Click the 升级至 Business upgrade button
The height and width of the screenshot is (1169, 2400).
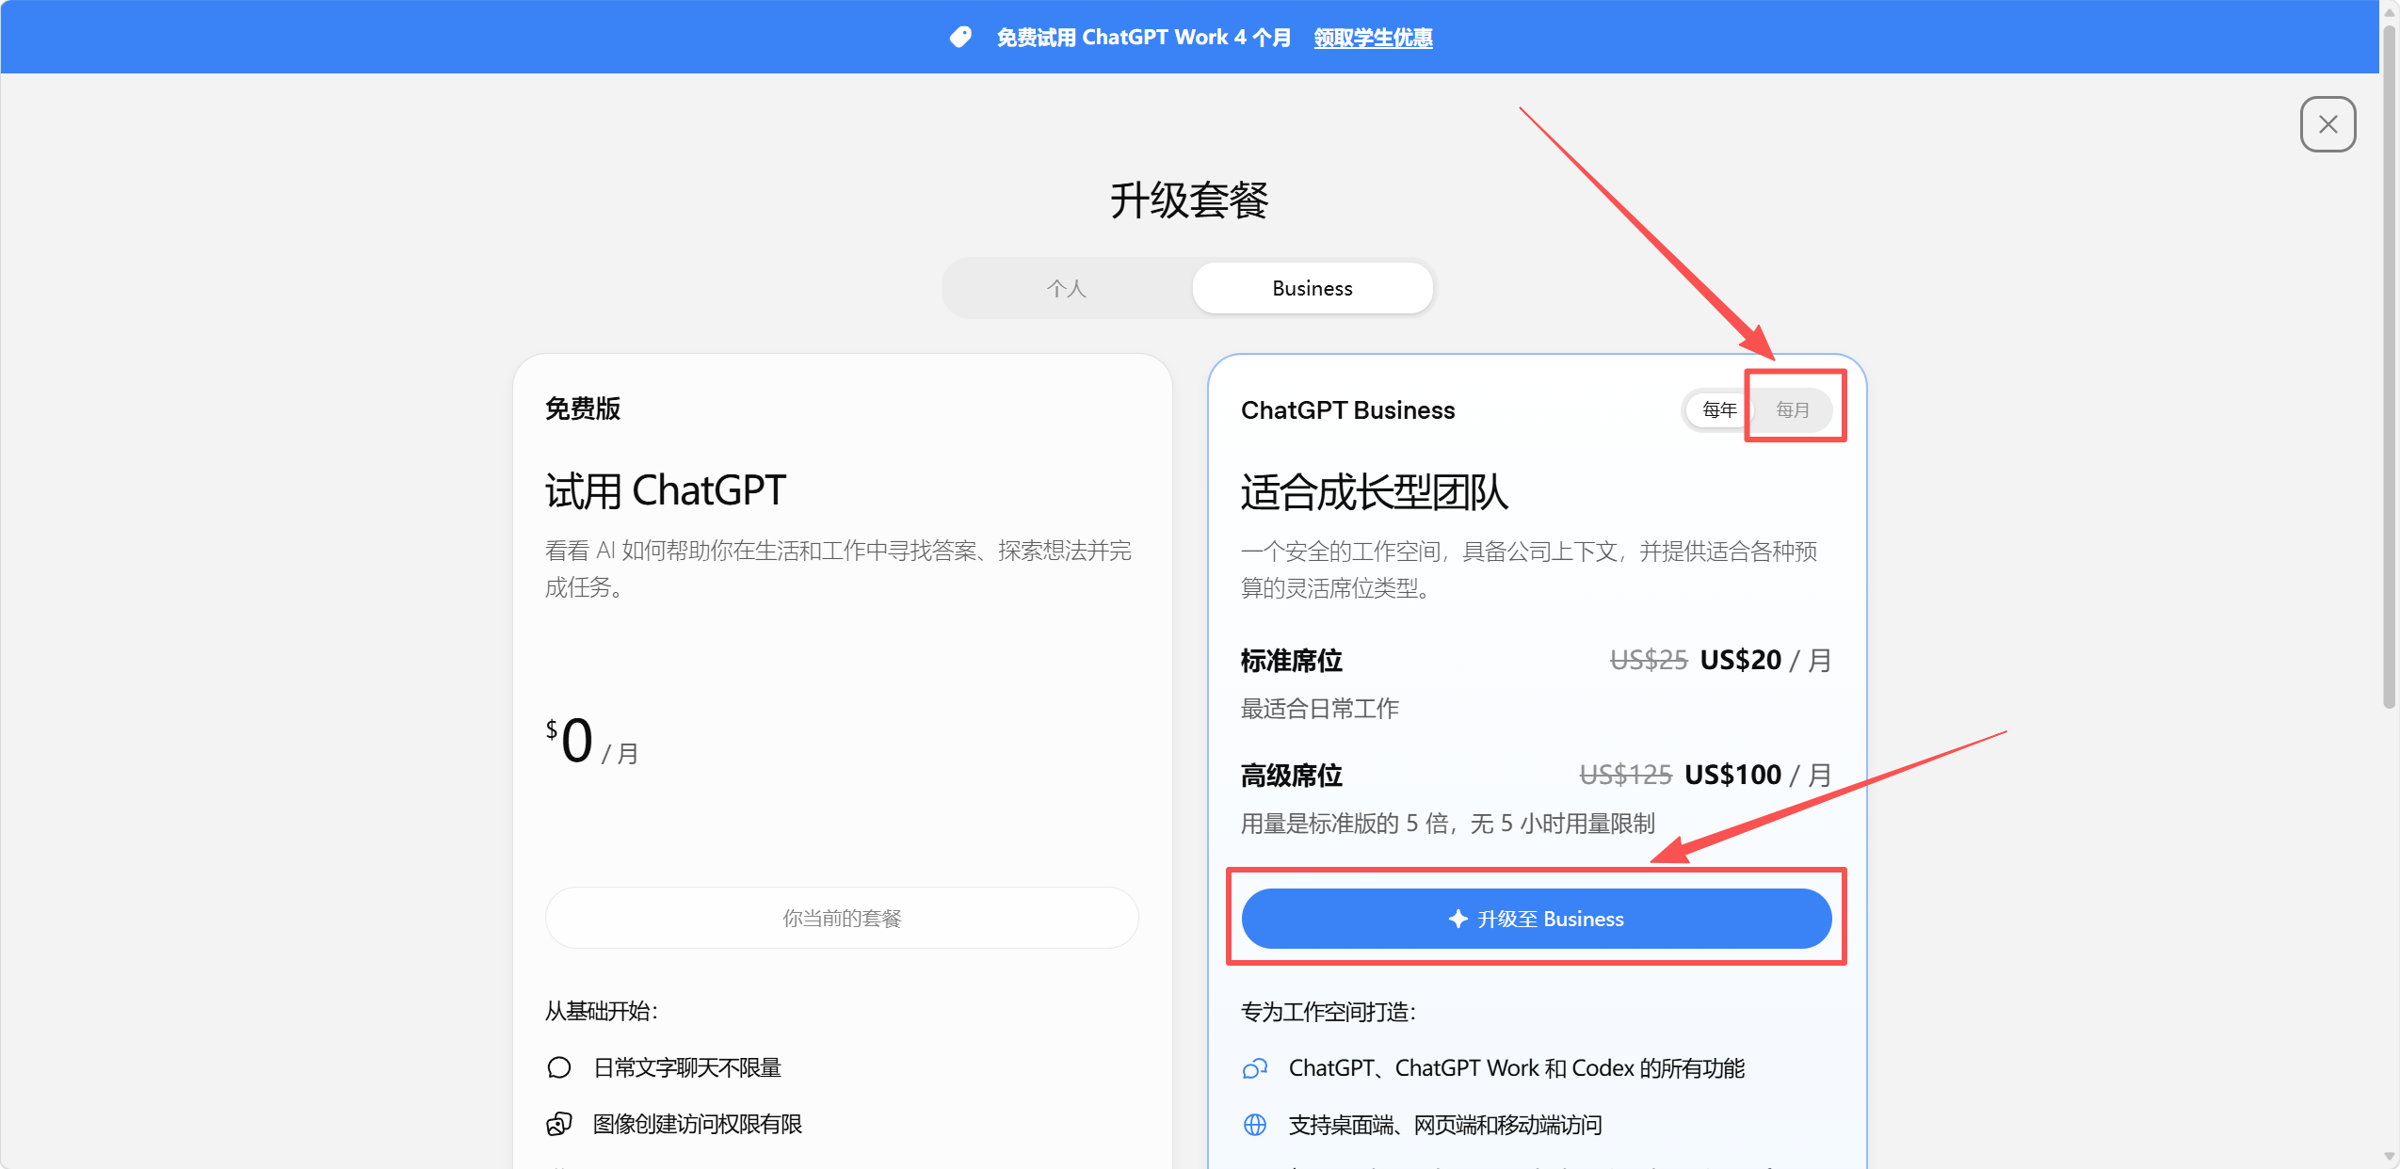pyautogui.click(x=1537, y=919)
